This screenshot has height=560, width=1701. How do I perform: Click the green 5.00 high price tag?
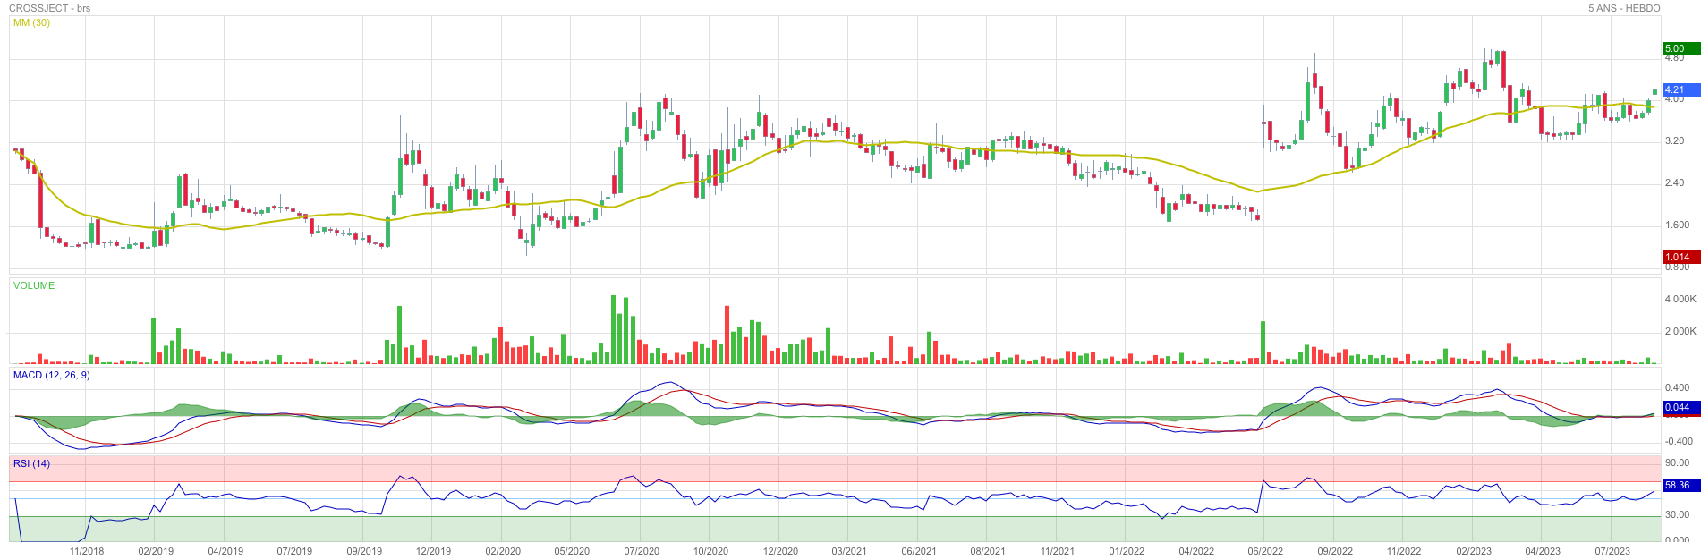pos(1680,48)
